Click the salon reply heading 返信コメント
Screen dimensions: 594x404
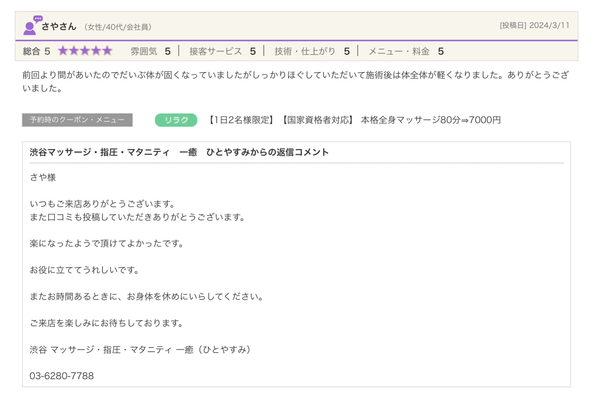click(179, 152)
